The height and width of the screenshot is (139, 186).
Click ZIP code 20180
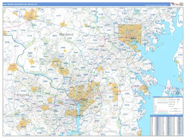point(7,42)
